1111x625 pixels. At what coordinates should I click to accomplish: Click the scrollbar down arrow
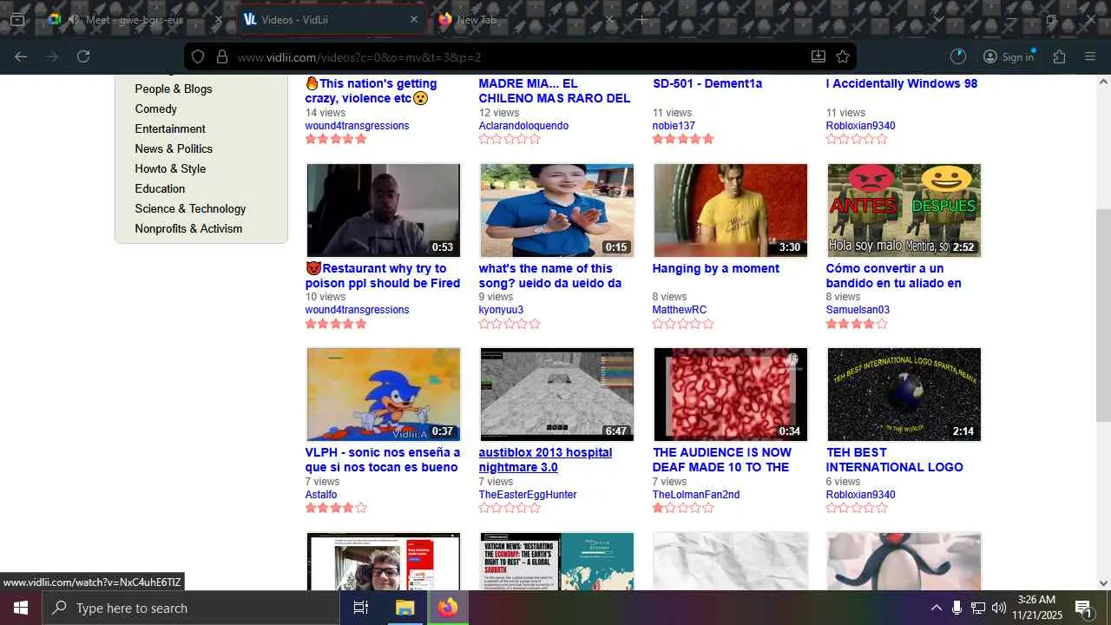(1103, 583)
